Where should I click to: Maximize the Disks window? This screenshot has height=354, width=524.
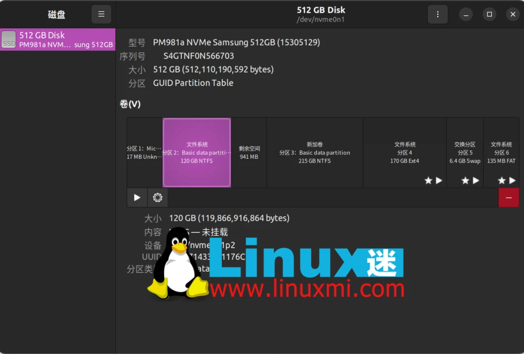(489, 14)
